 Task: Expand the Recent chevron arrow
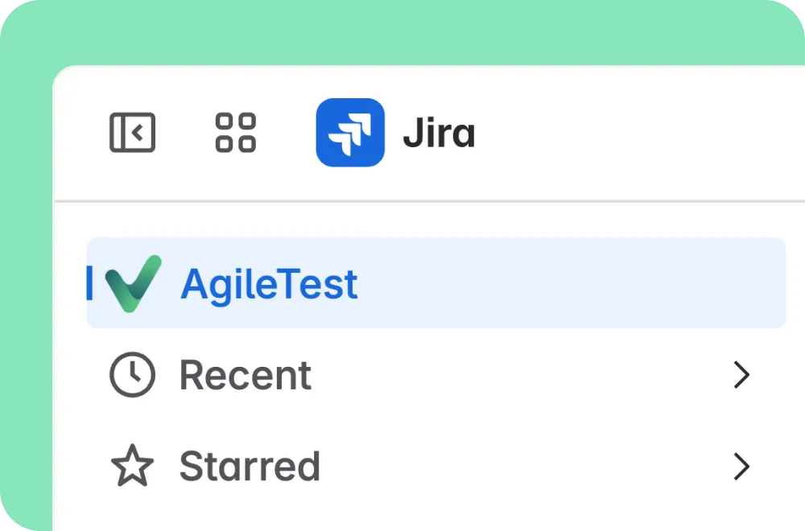741,375
